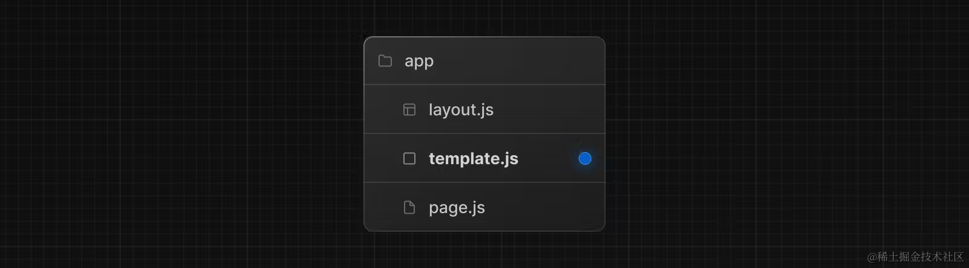Click the document icon before page.js

(409, 207)
